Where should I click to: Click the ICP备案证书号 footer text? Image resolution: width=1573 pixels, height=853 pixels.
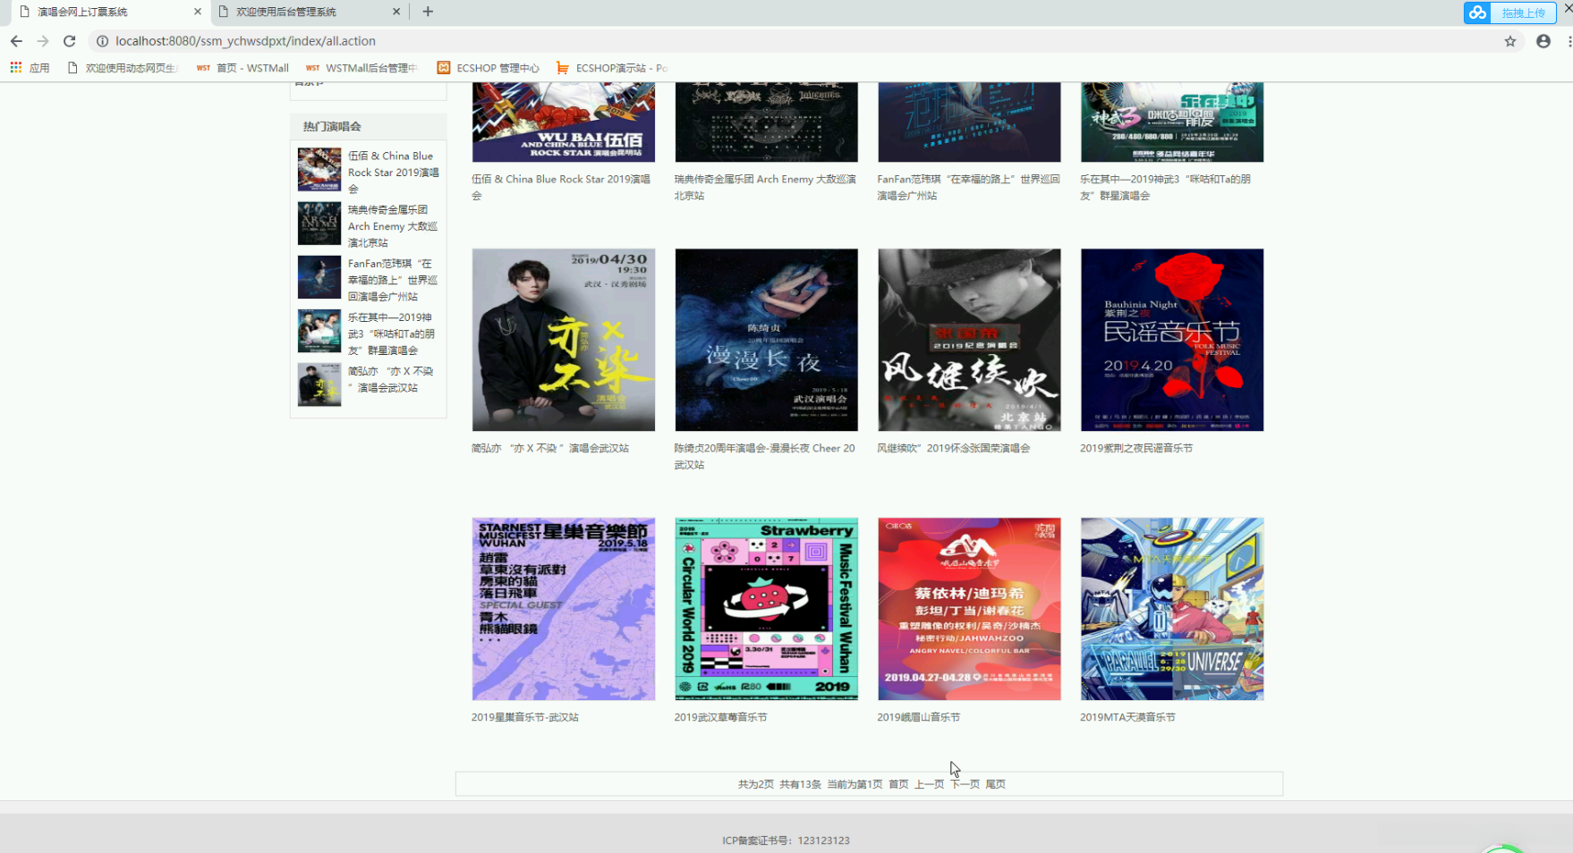(786, 840)
